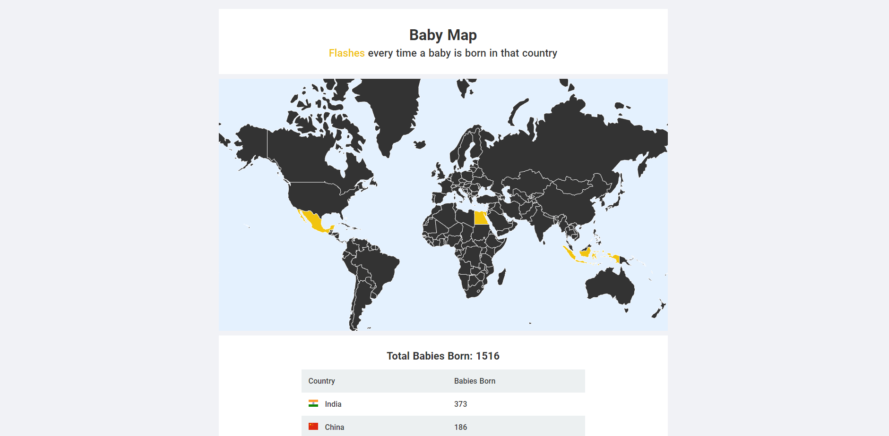This screenshot has width=889, height=436.
Task: Click the Country column header
Action: coord(322,381)
